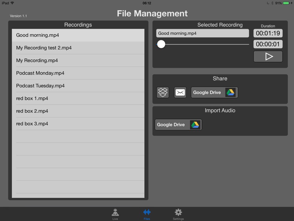The image size is (294, 221).
Task: Share recording by email envelope icon
Action: click(180, 92)
